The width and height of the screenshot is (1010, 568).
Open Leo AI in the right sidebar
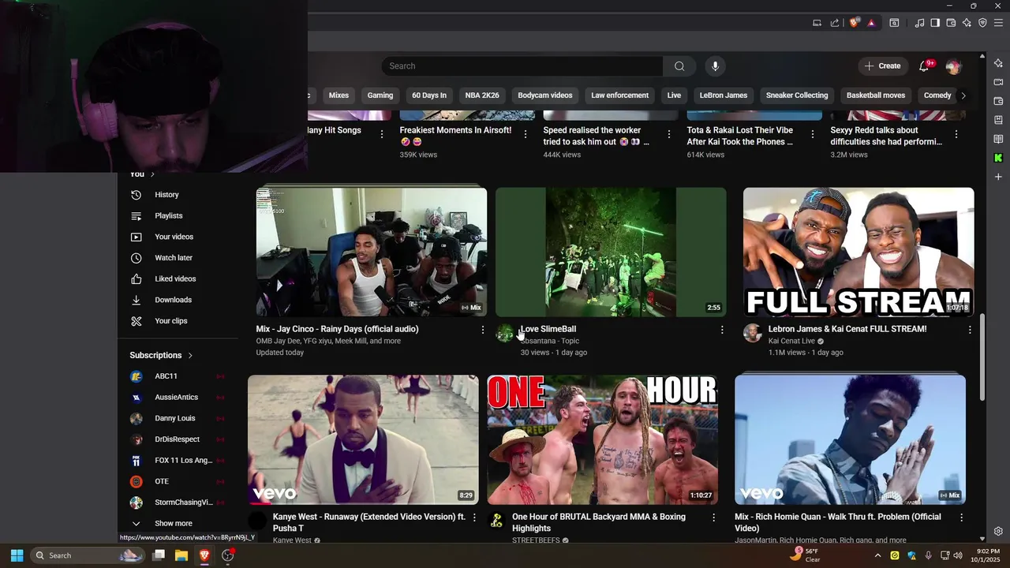(x=998, y=63)
